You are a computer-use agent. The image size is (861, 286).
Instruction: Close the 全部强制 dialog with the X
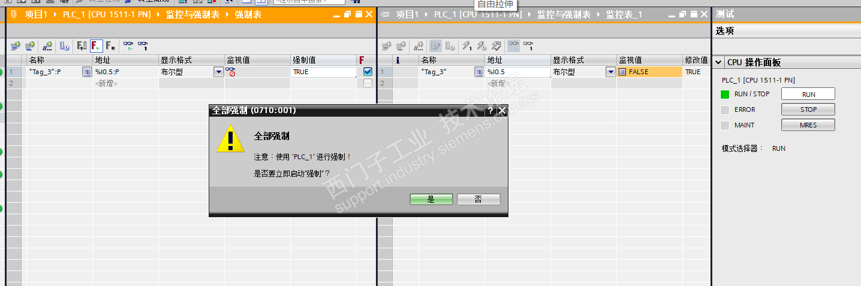pos(502,111)
